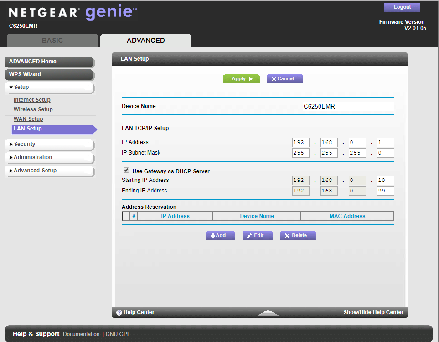Image resolution: width=439 pixels, height=342 pixels.
Task: Log out of the router
Action: coord(402,7)
